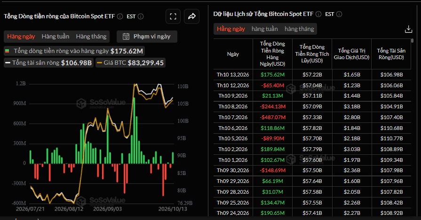Info icon next to chart EST label
421x220 pixels.
[x=141, y=16]
